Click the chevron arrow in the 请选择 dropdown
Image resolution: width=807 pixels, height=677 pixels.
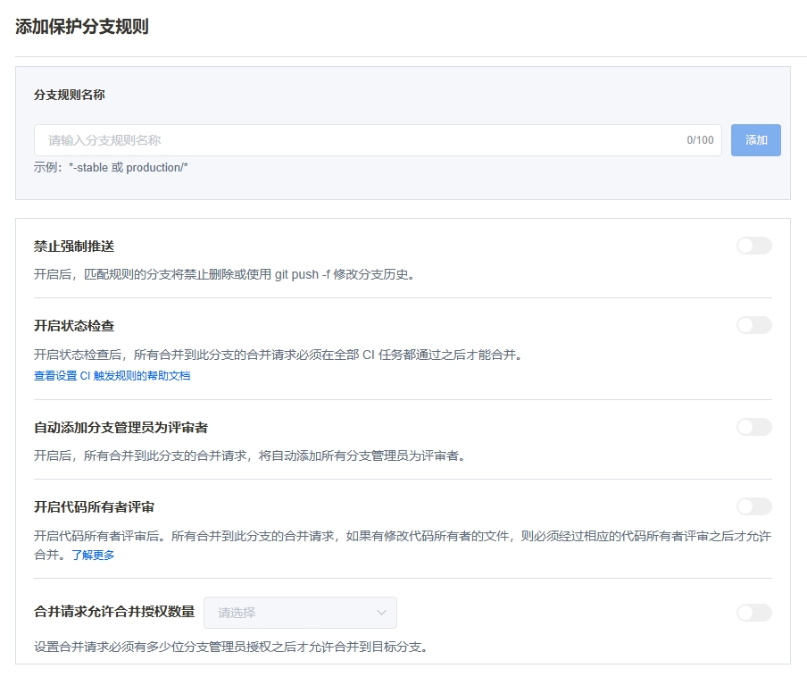381,613
